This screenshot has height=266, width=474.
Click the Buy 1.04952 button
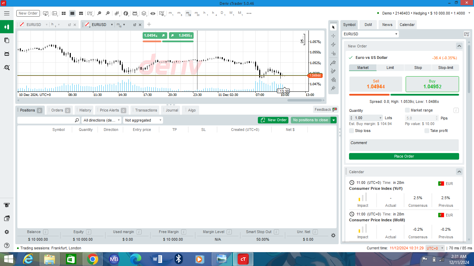(432, 84)
